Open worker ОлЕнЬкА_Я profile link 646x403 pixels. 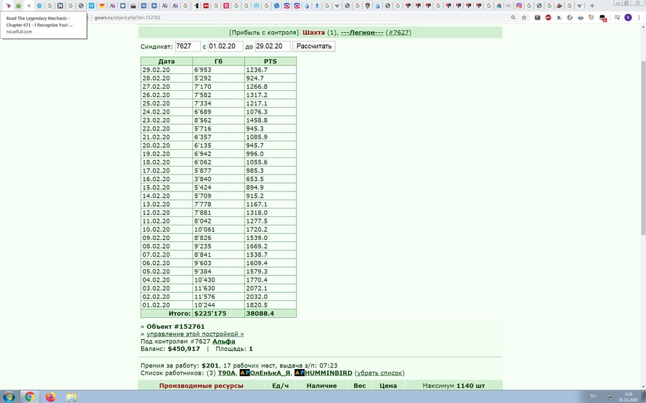point(270,373)
